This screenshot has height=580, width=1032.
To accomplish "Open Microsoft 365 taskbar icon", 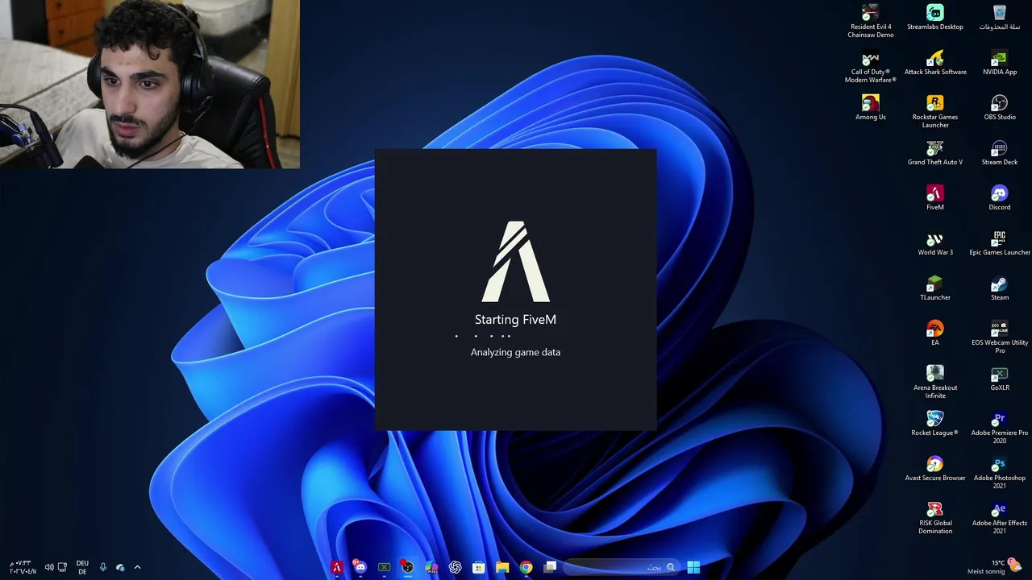I will point(431,567).
